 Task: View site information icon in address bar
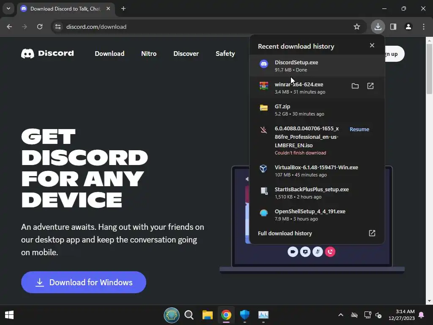tap(58, 27)
